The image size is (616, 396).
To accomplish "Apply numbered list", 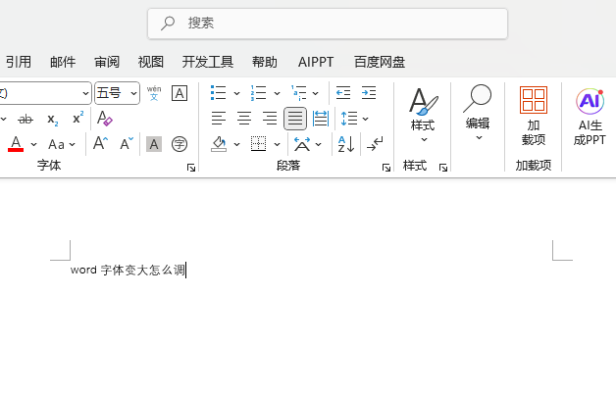I will pos(259,93).
